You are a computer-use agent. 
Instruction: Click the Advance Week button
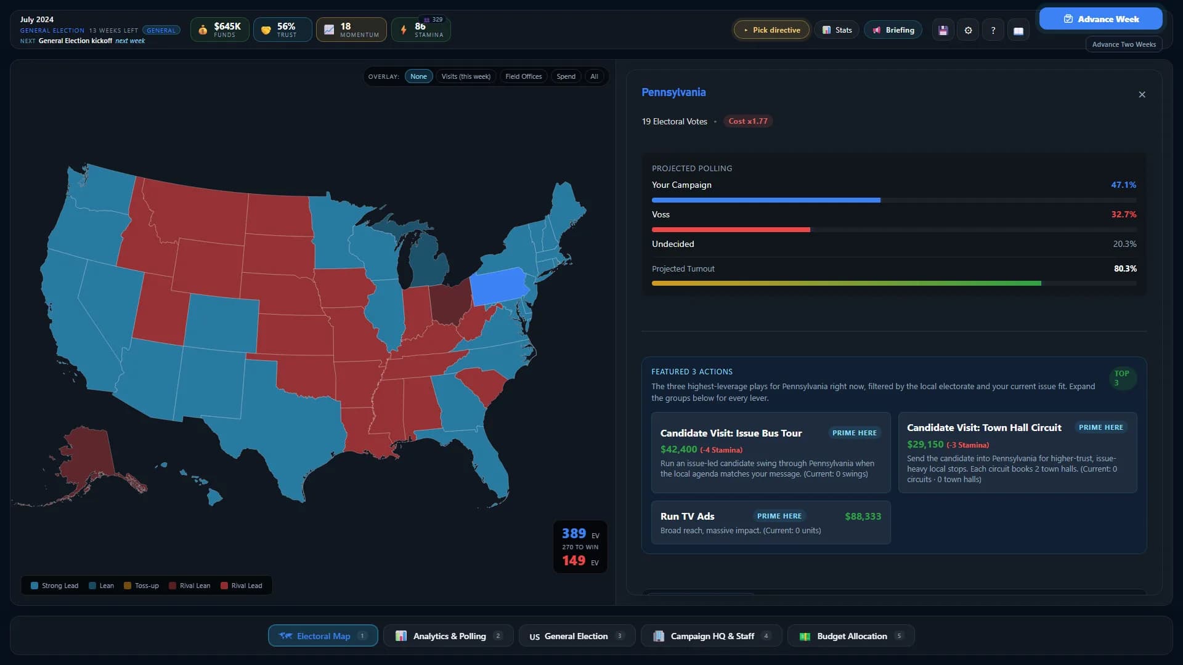pyautogui.click(x=1101, y=19)
